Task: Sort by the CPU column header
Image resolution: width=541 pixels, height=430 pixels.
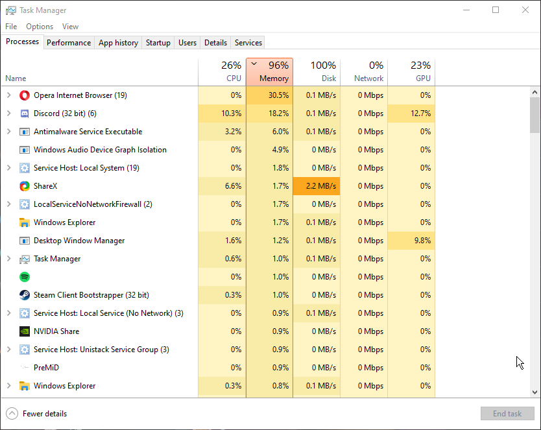Action: [x=222, y=72]
